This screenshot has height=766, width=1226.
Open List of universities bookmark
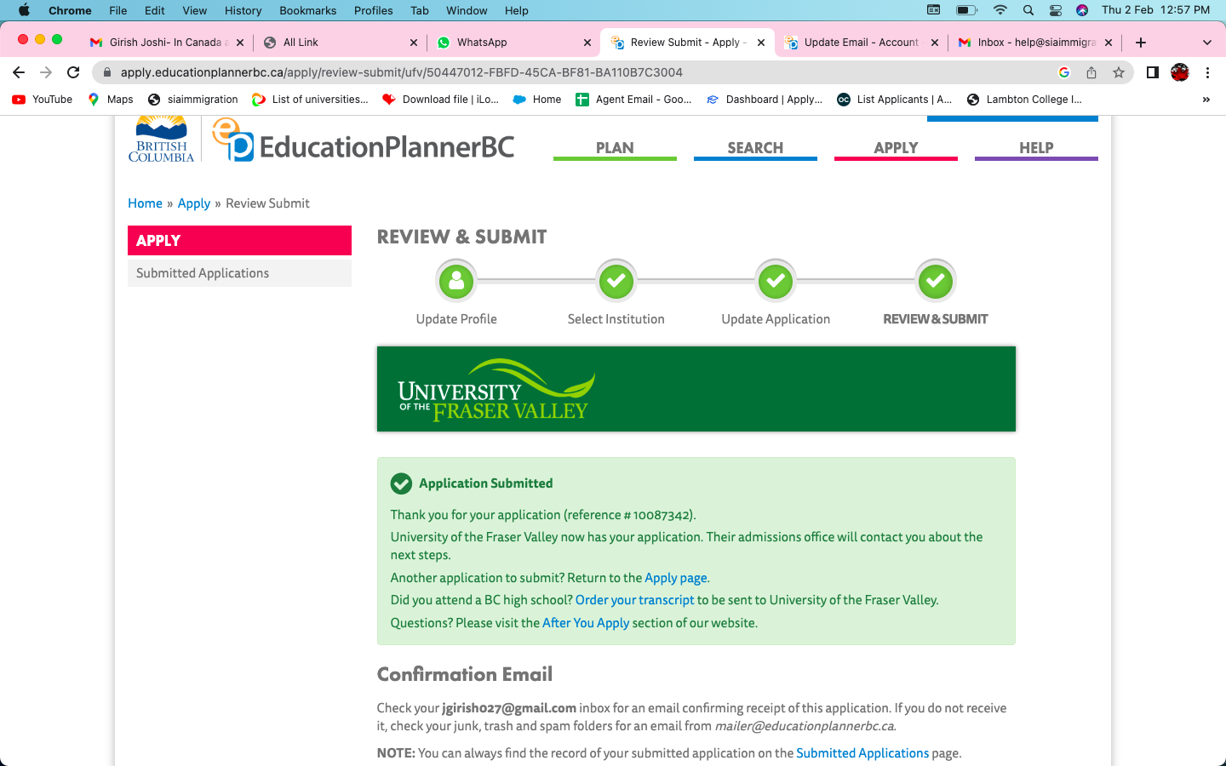(311, 100)
